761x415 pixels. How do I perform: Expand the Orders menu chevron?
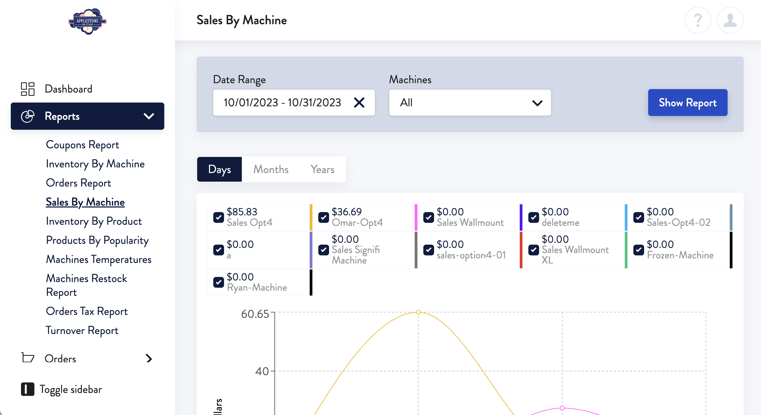coord(149,358)
